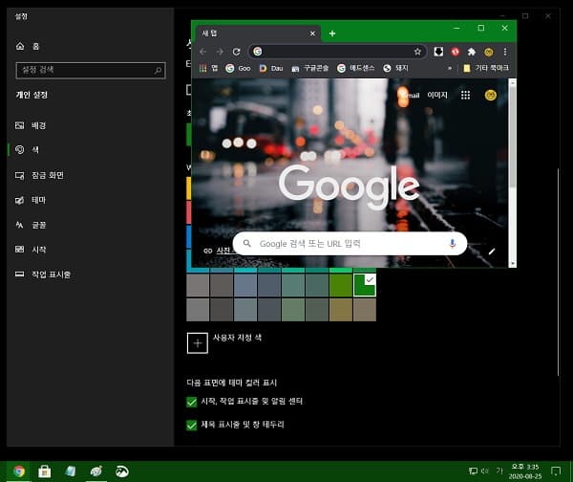Open the Dau bookmark
Screen dimensions: 573x482
coord(271,68)
